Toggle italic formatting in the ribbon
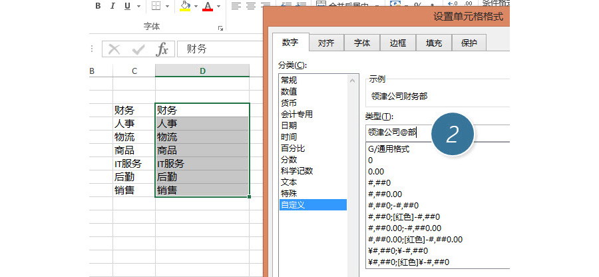 pyautogui.click(x=112, y=6)
